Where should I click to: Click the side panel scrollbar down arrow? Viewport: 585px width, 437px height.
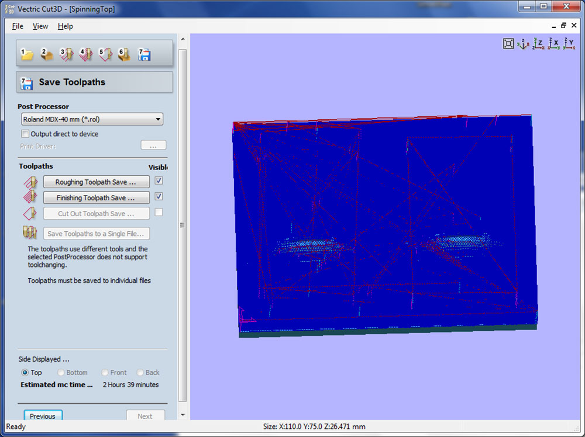183,415
